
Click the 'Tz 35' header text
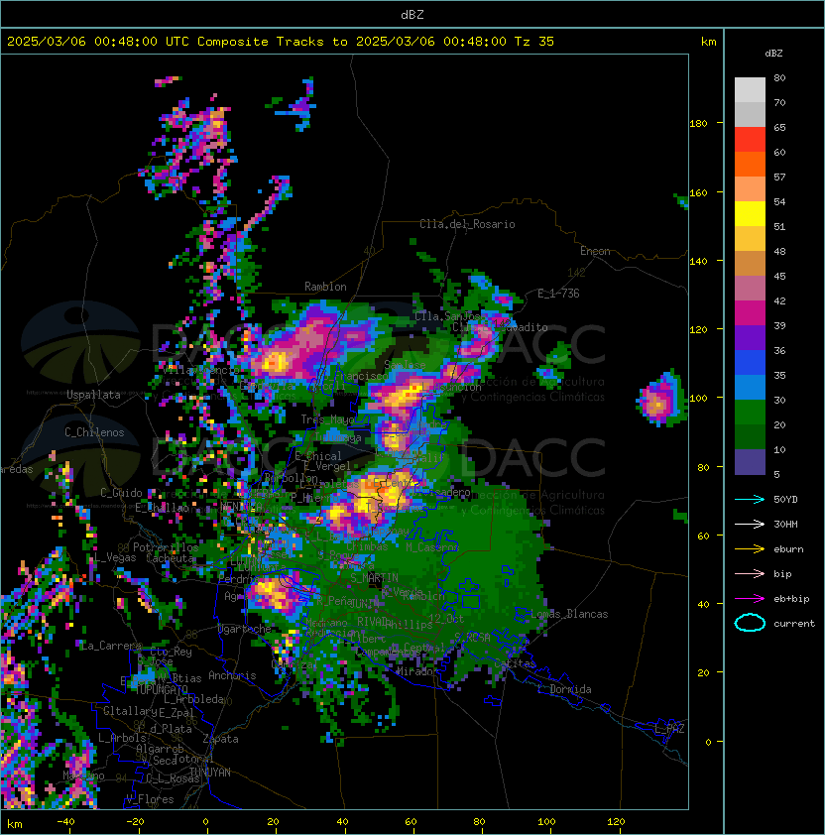pos(534,42)
